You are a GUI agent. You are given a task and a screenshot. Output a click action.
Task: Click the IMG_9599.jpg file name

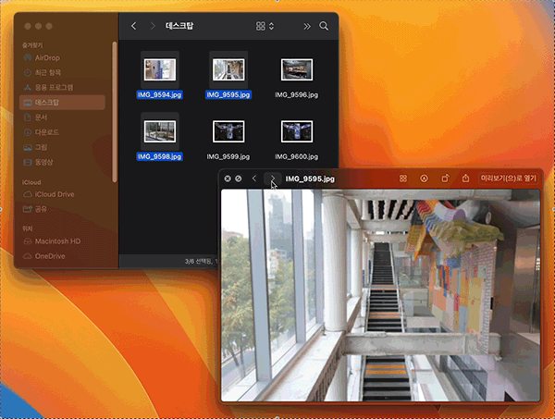tap(228, 156)
